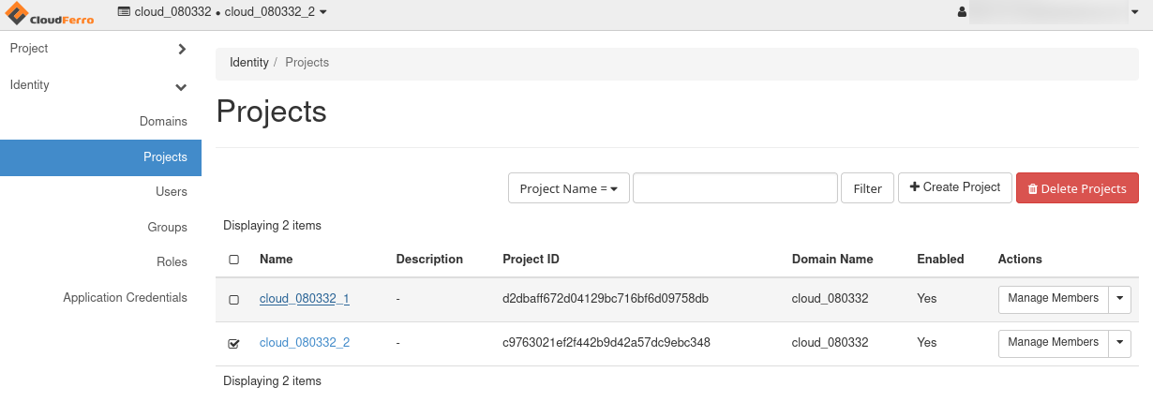Toggle the select-all checkbox in table header
Image resolution: width=1153 pixels, height=402 pixels.
(234, 260)
